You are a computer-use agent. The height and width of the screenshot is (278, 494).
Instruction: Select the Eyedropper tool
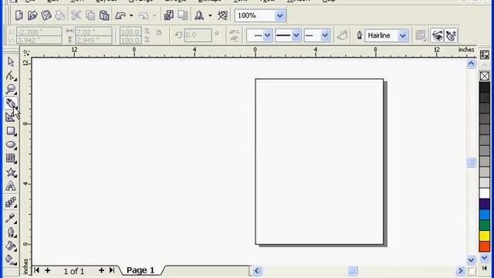[11, 218]
